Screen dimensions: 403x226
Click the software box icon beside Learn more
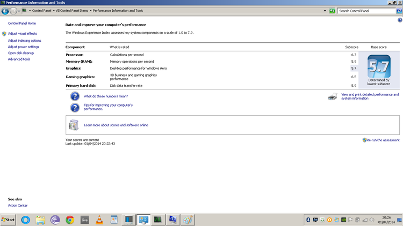click(x=74, y=125)
